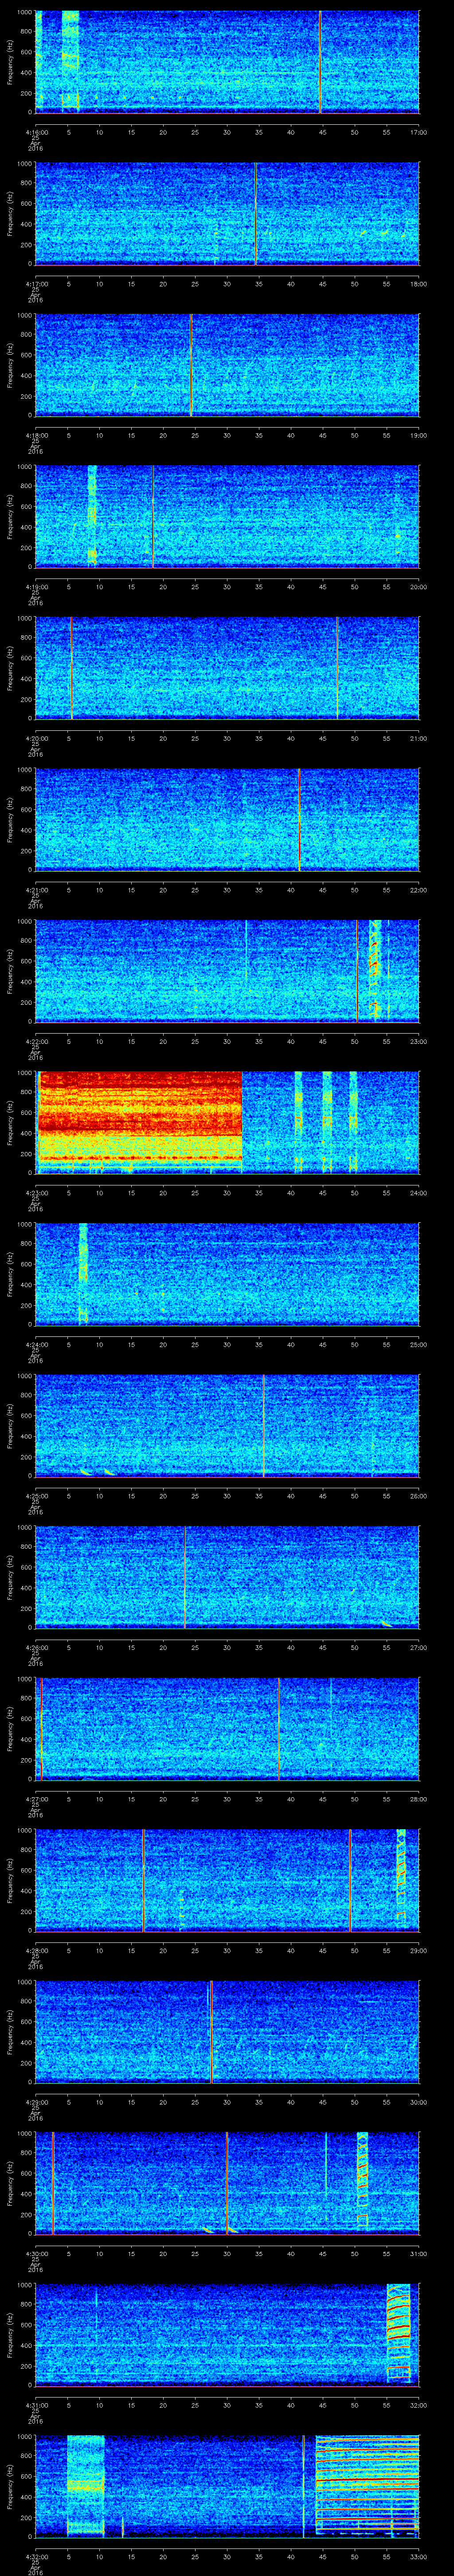Screen dimensions: 454x2576
Task: Click the red spike near 35s in 4:25:00 spectrogram
Action: (x=263, y=1425)
